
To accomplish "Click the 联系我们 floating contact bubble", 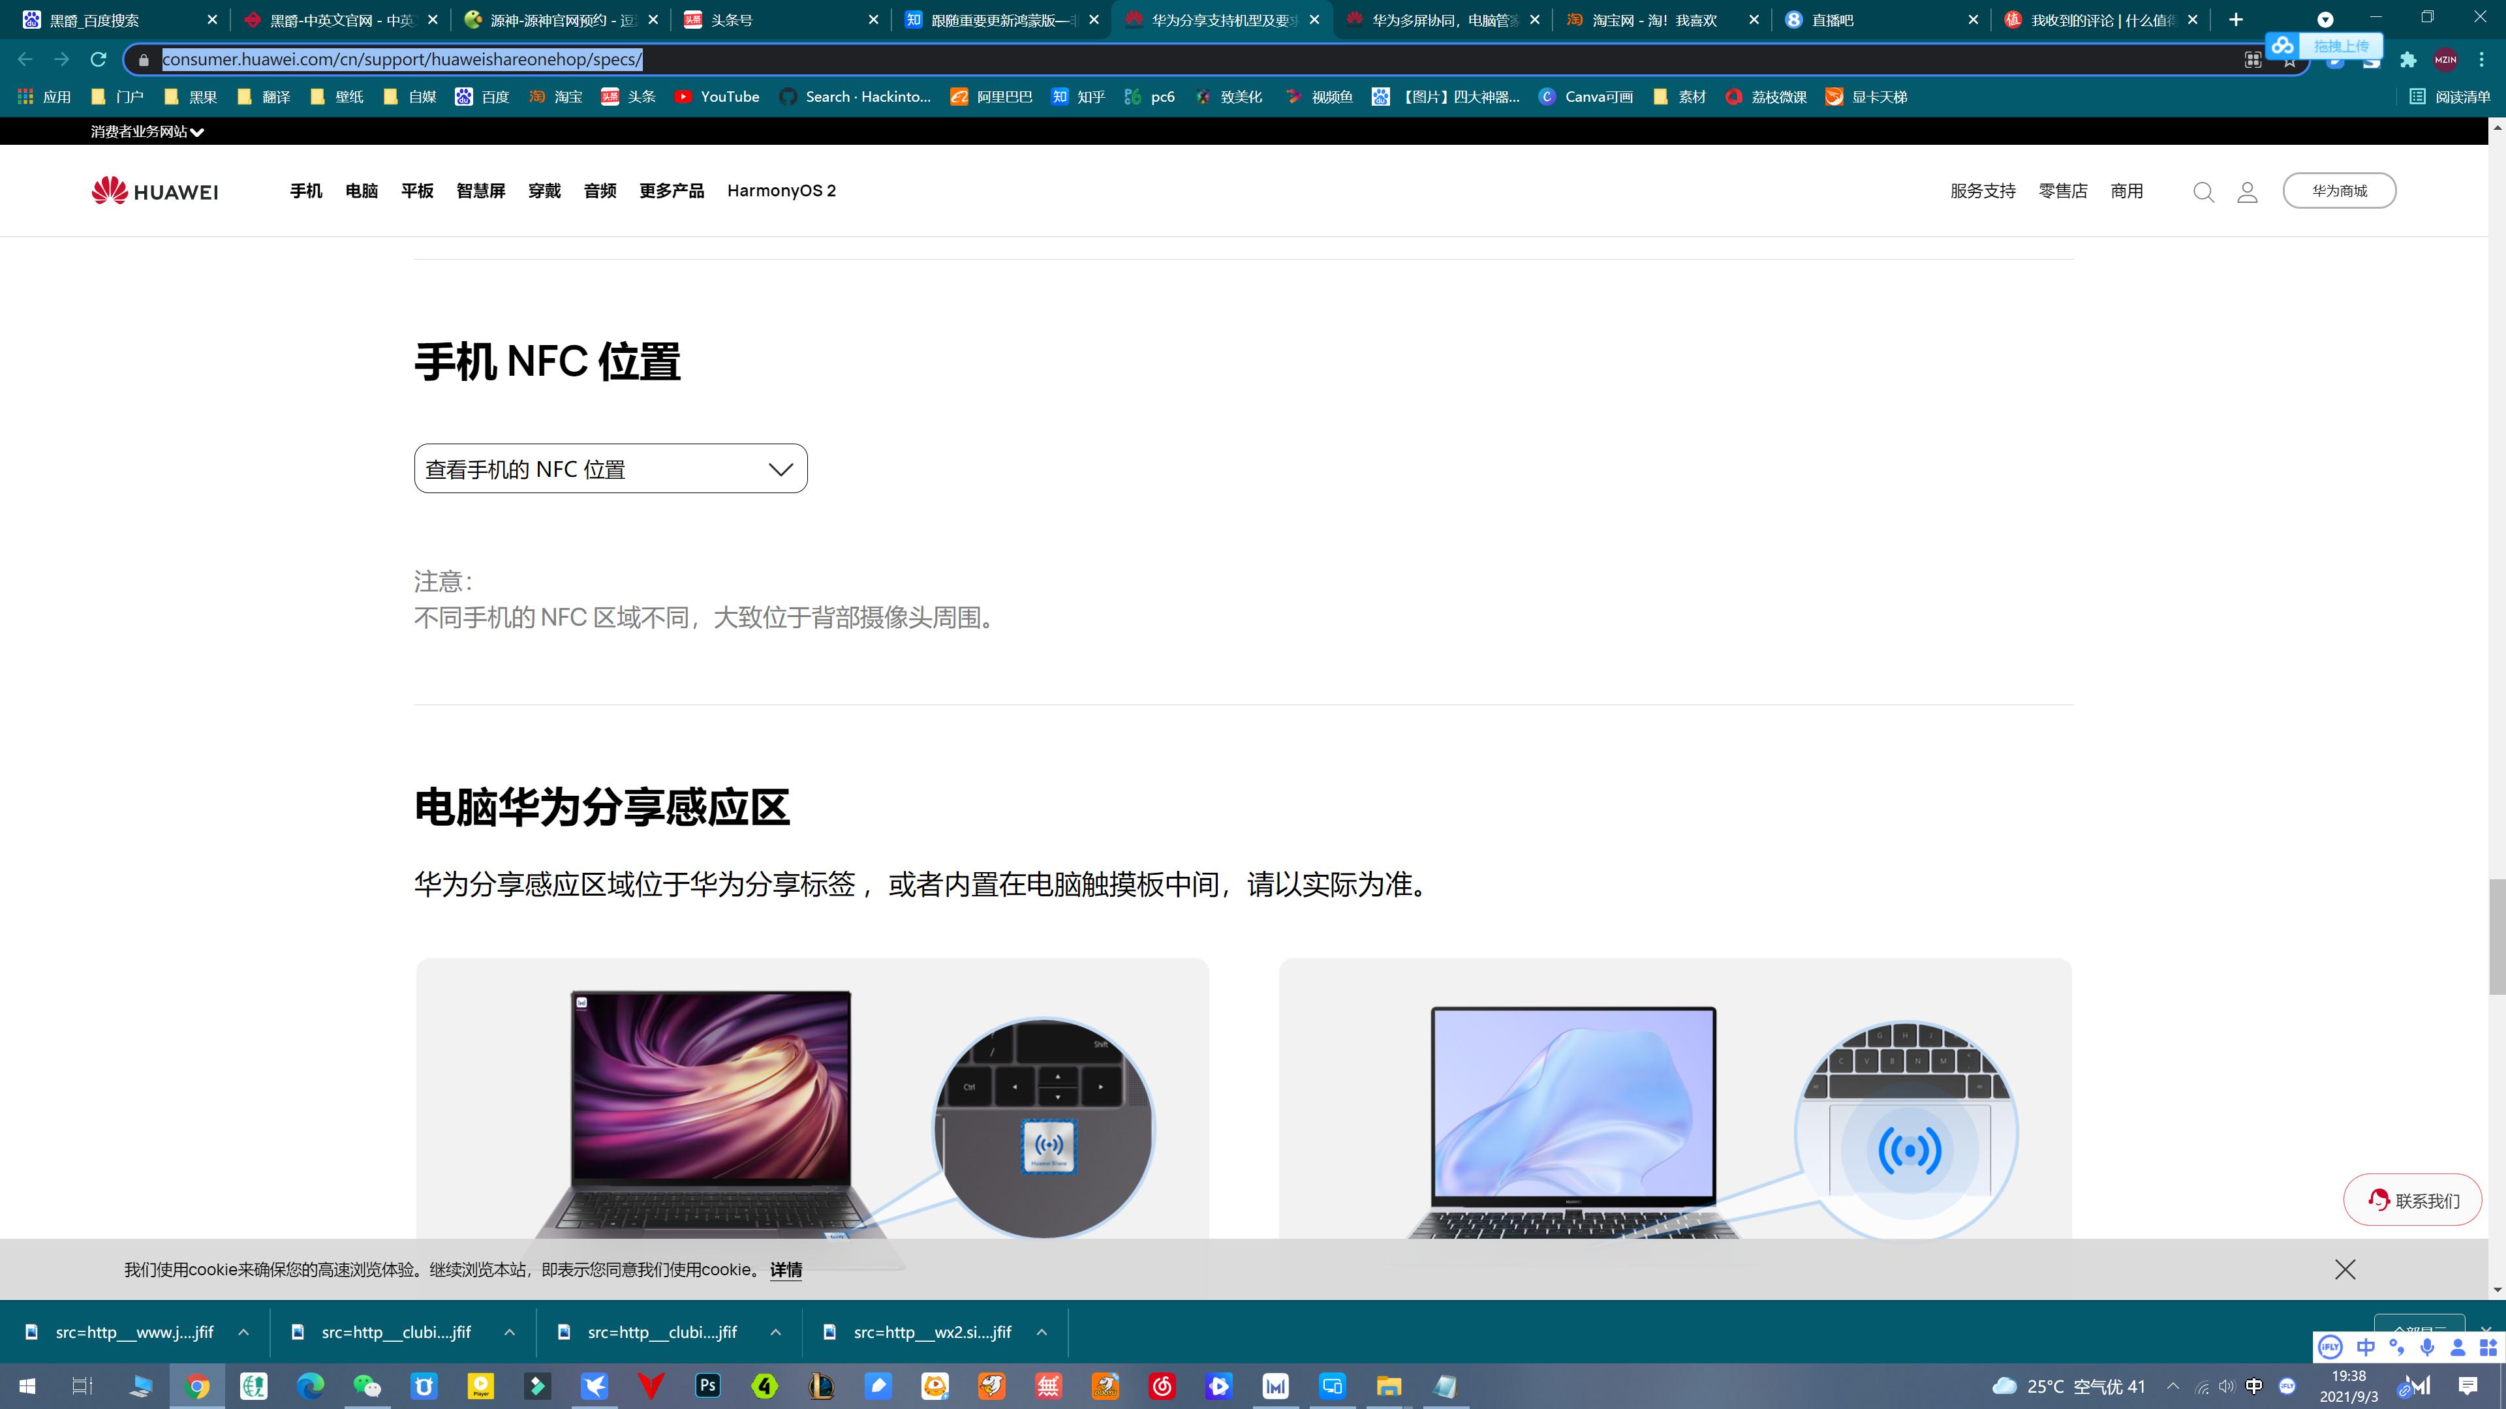I will 2413,1200.
